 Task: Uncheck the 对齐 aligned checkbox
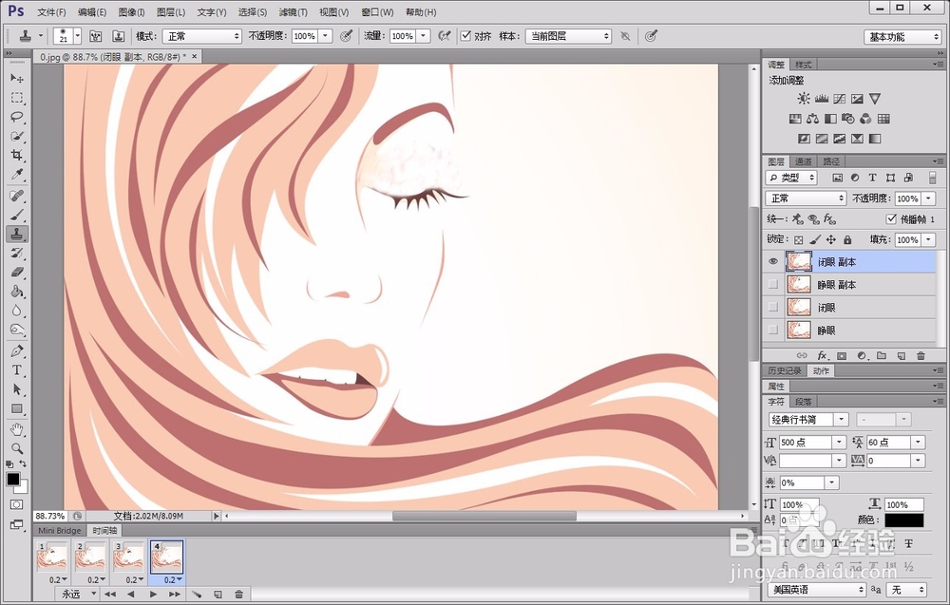click(x=465, y=36)
